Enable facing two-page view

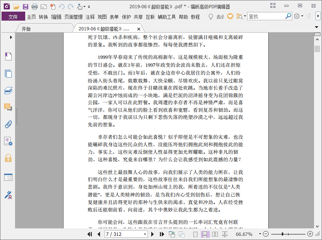pyautogui.click(x=215, y=234)
